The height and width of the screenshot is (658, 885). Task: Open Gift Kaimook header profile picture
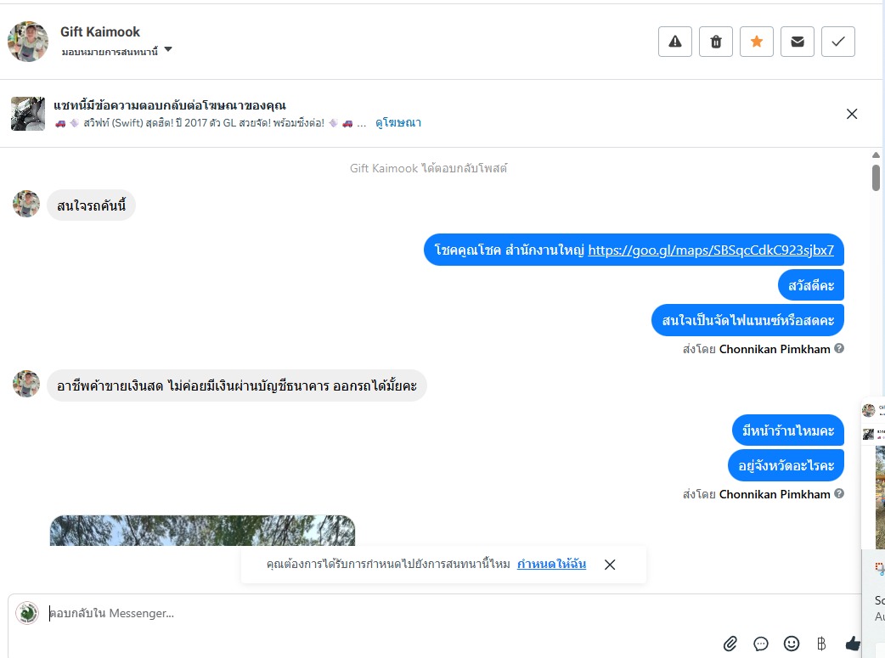coord(28,42)
